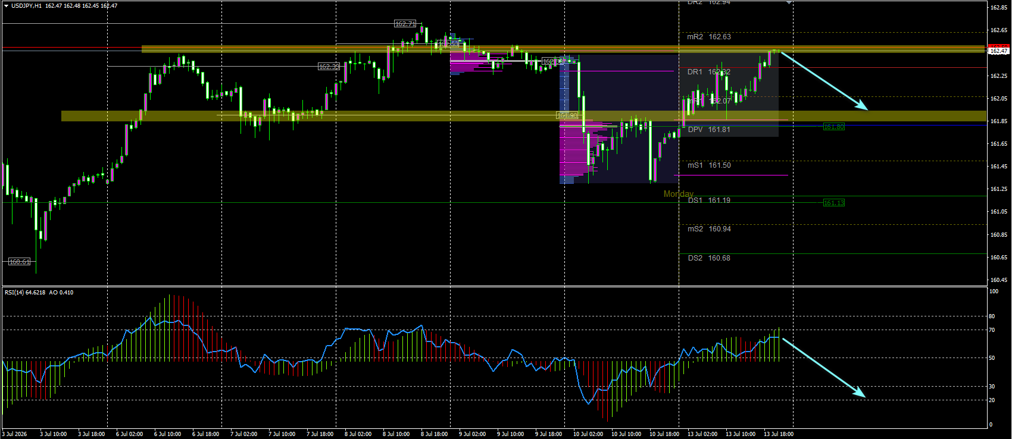
Task: Click the 70 level on RSI scale
Action: (992, 330)
